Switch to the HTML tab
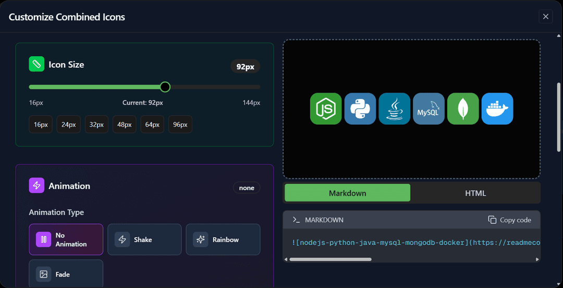Screen dimensions: 563x288 pyautogui.click(x=475, y=193)
